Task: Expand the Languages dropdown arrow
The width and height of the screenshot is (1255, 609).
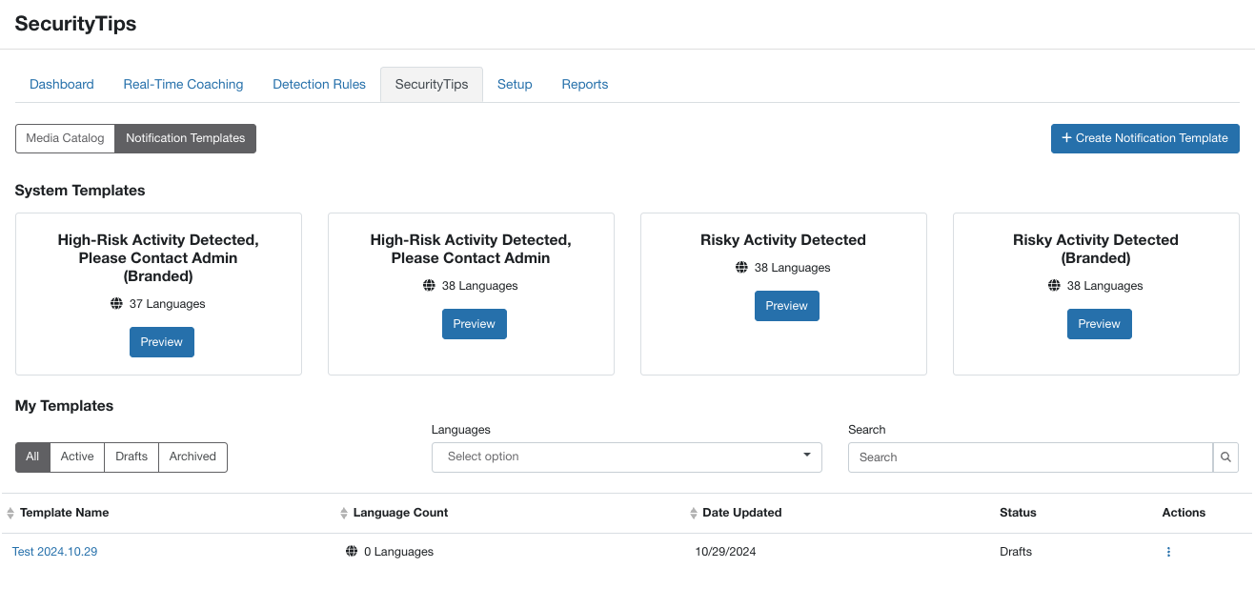Action: coord(806,457)
